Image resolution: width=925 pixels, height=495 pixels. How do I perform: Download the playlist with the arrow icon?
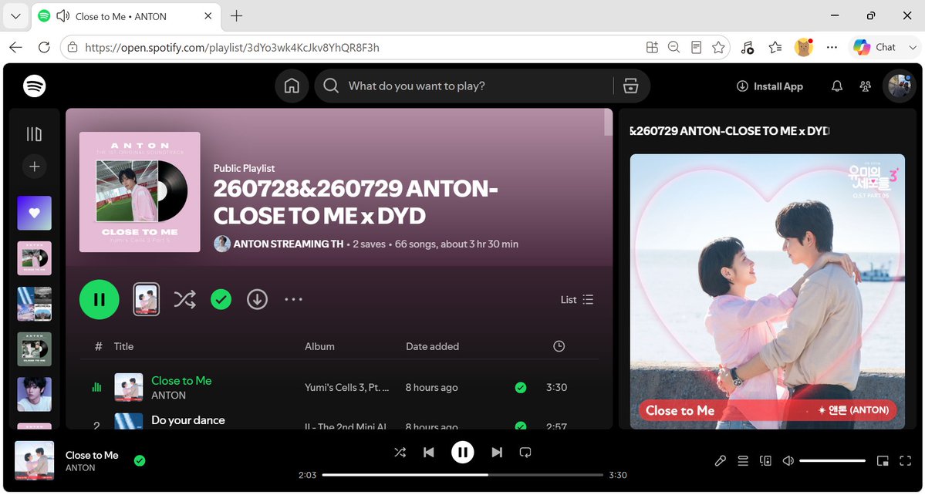[257, 300]
